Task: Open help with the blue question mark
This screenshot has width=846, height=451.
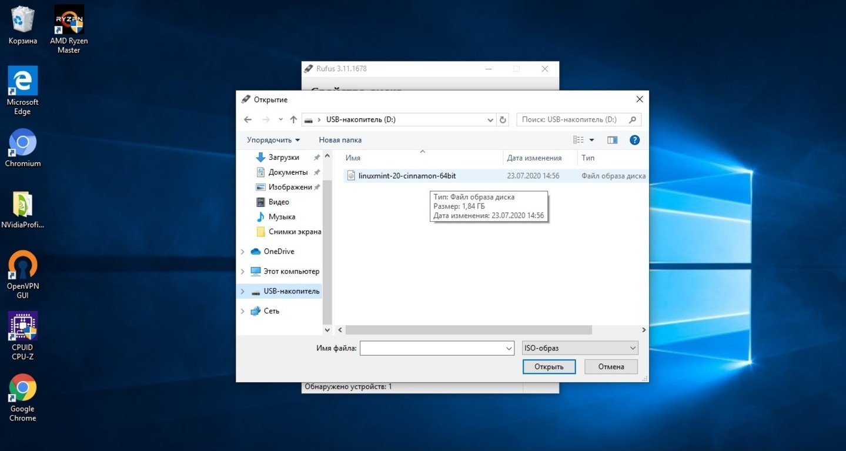Action: point(634,140)
